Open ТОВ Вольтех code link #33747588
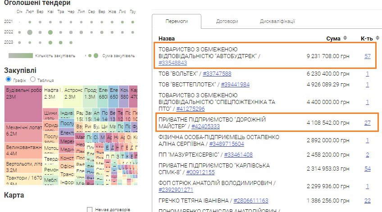The height and width of the screenshot is (212, 382). [217, 74]
